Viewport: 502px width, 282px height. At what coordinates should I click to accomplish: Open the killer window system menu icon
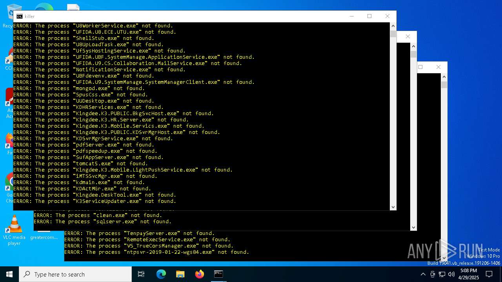click(x=19, y=16)
